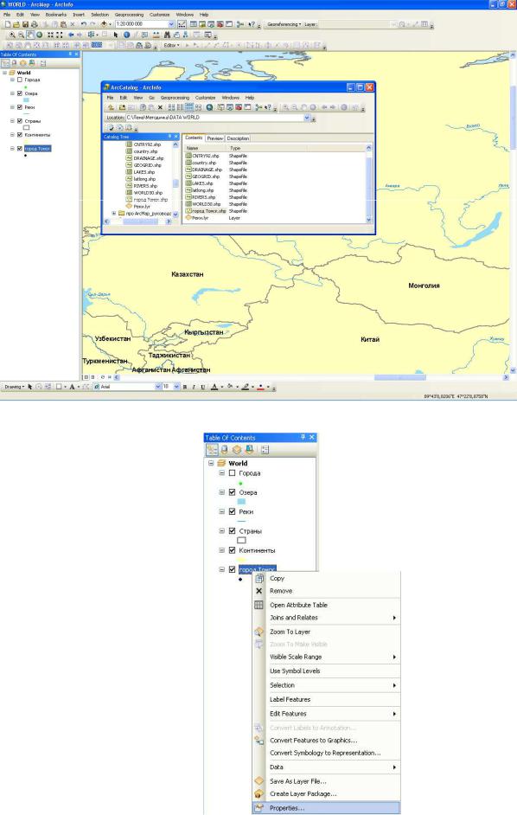Click the Континенты yellow symbol swatch in enlarged TOC
This screenshot has height=815, width=517.
[x=241, y=559]
